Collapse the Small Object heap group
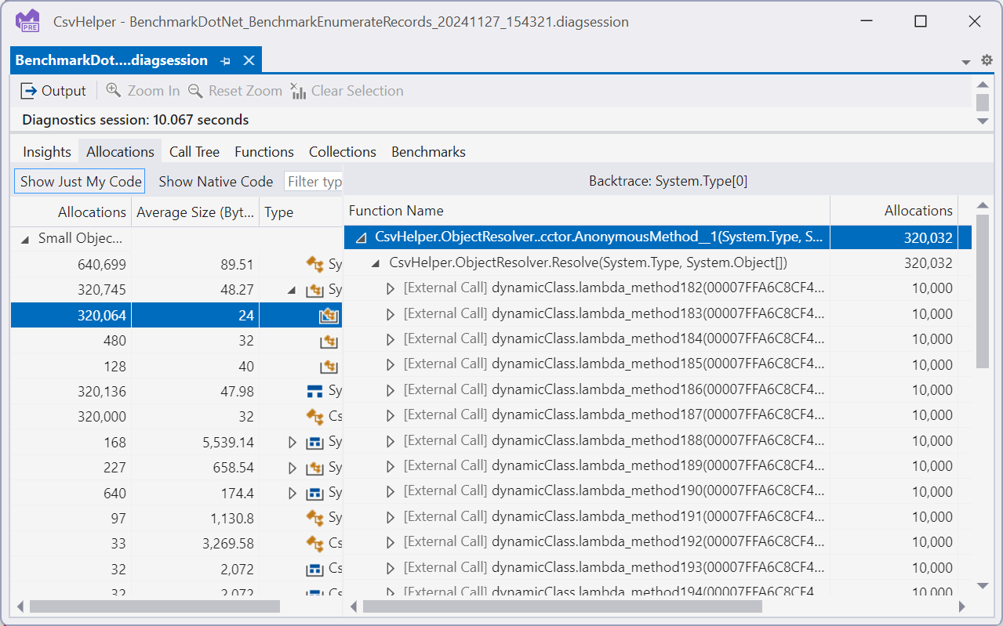1003x626 pixels. tap(26, 239)
